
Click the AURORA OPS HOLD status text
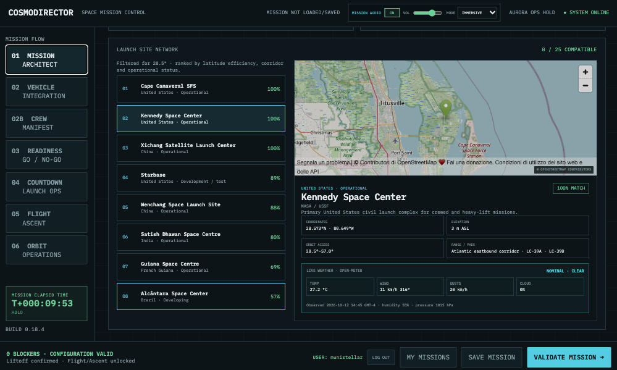532,12
